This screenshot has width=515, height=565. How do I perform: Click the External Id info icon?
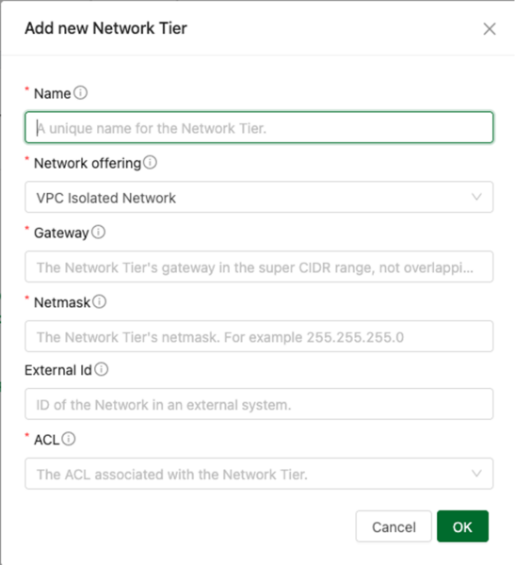click(102, 369)
